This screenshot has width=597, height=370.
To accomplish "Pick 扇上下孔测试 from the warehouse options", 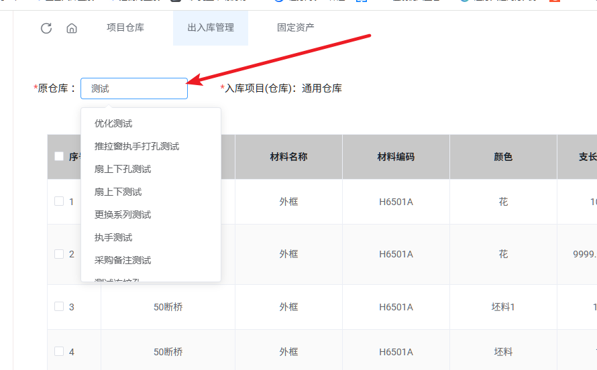I will tap(123, 169).
